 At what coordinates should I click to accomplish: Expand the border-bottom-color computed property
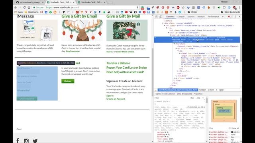click(210, 132)
